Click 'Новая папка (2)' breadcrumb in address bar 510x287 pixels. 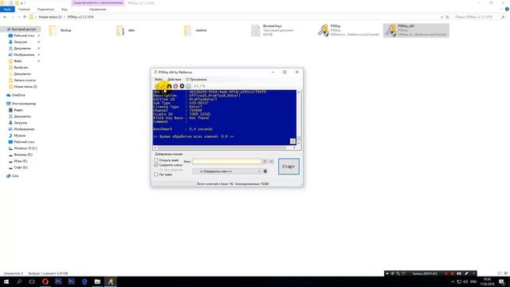pos(49,17)
